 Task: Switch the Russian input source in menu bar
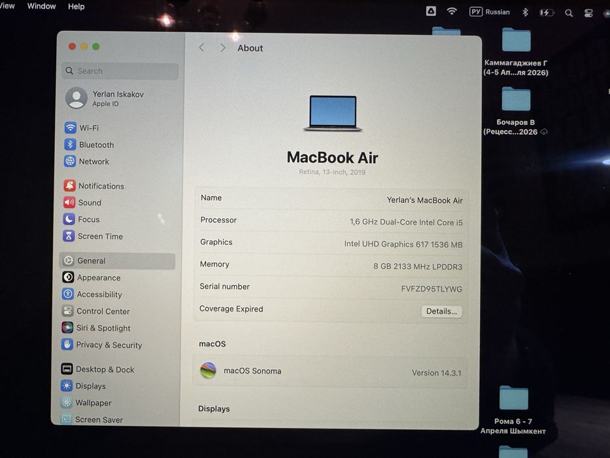(x=490, y=12)
